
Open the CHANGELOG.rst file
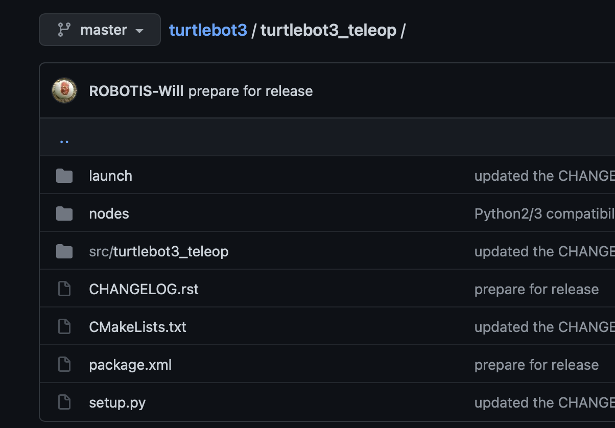(x=144, y=289)
